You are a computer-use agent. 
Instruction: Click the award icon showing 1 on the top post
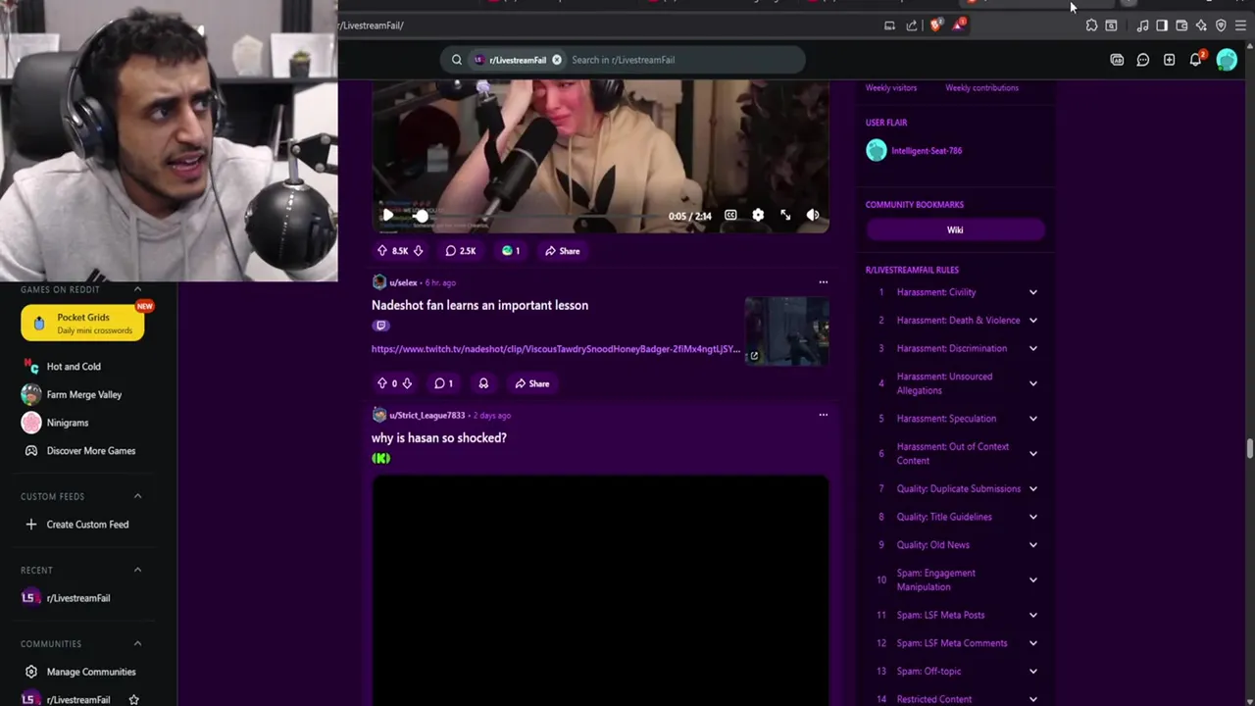(511, 251)
